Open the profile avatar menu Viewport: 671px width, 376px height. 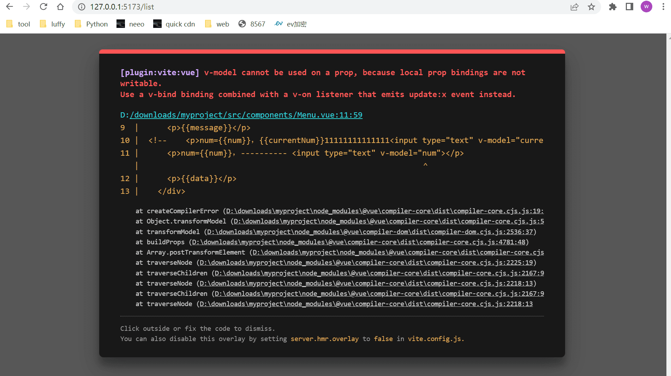646,7
